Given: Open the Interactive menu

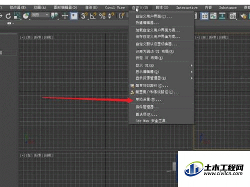Looking at the screenshot, I should [187, 7].
